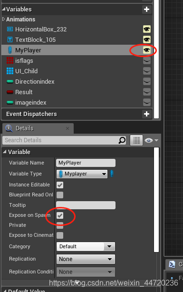Screen dimensions: 183x292
Task: Click the isflags array type icon
Action: click(x=10, y=60)
